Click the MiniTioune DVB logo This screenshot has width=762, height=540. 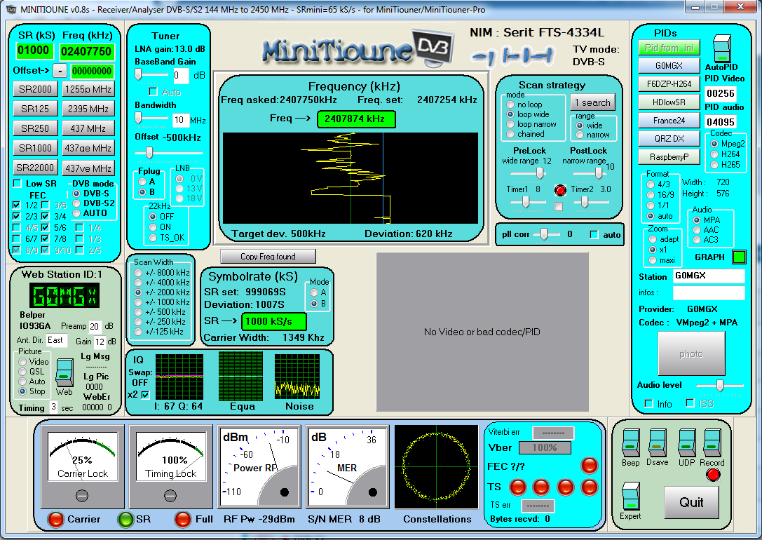358,48
